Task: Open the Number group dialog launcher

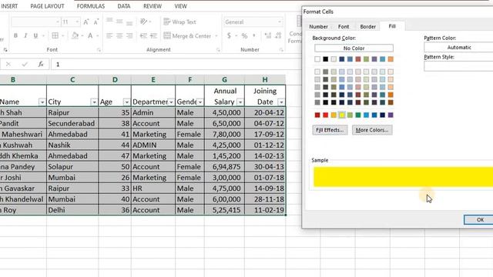Action: (281, 49)
